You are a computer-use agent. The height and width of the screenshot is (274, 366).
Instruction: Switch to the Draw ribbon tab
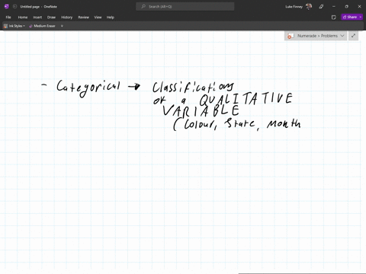[51, 18]
